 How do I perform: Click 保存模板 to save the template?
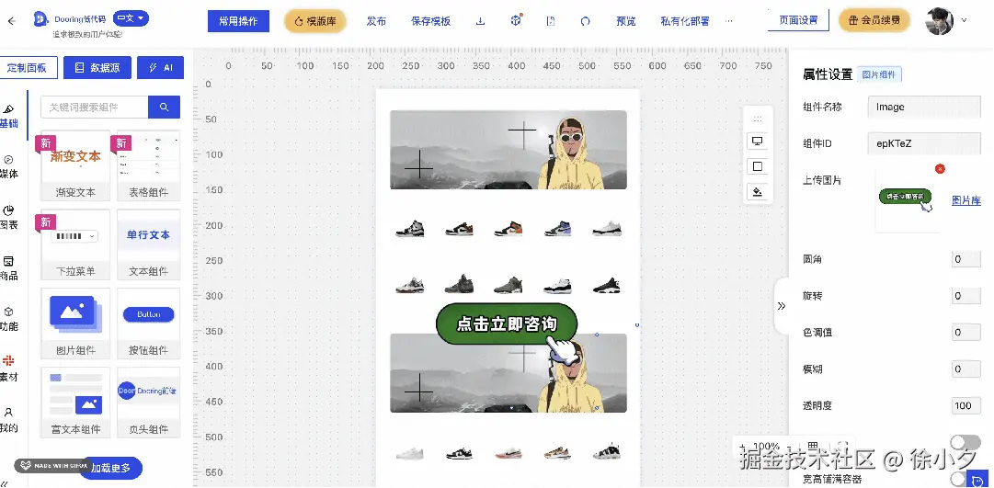click(x=431, y=21)
